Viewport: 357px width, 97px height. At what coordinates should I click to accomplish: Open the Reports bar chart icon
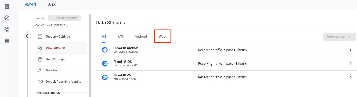coord(7,6)
